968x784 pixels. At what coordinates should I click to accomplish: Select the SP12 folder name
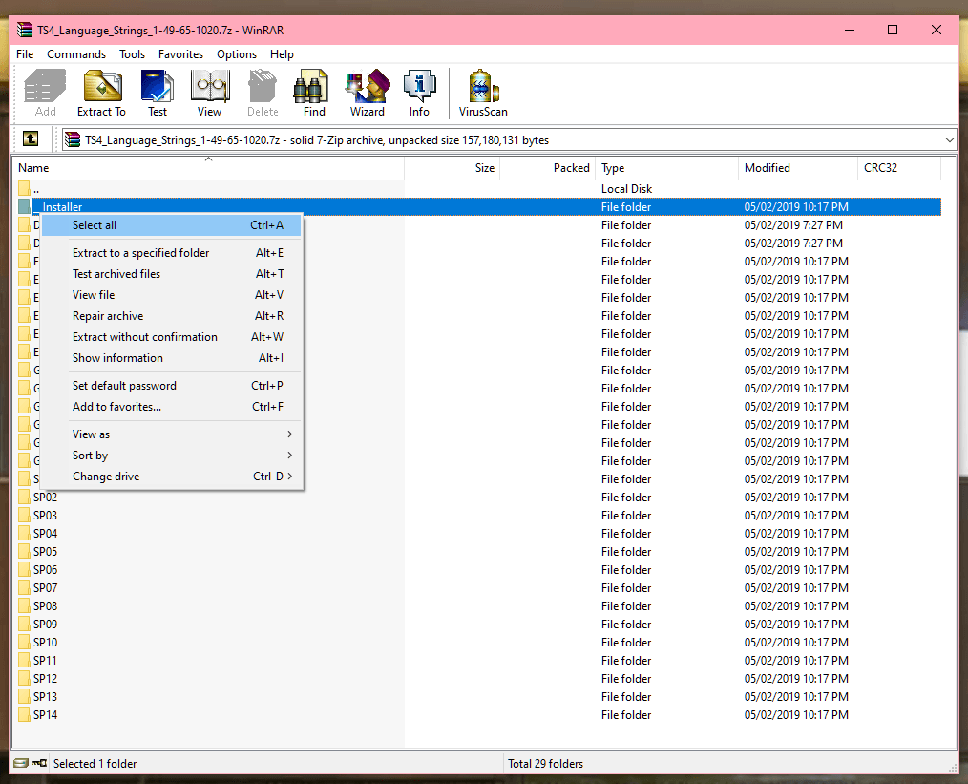coord(45,678)
